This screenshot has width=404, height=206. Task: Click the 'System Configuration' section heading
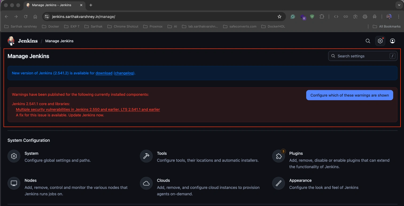29,140
